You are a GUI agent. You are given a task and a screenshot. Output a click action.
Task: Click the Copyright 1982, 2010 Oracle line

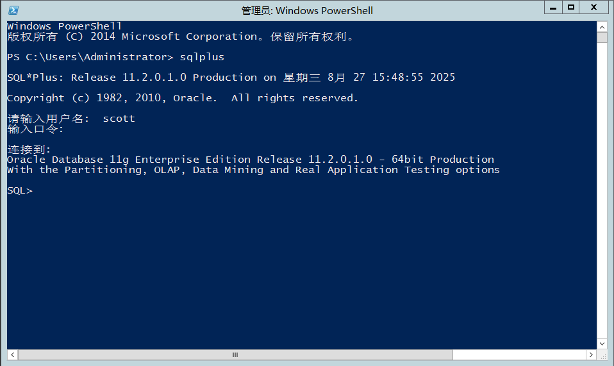click(183, 98)
